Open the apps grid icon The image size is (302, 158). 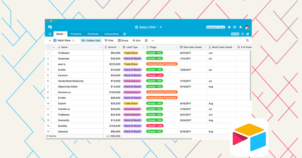(x=235, y=27)
